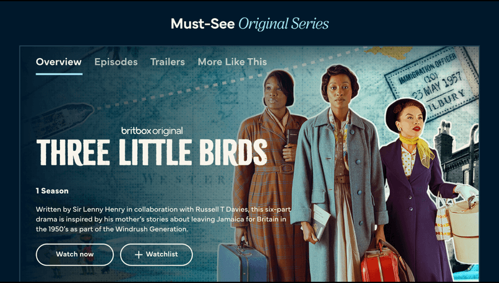Viewport: 499px width, 283px height.
Task: Click the Watch now button
Action: (75, 254)
